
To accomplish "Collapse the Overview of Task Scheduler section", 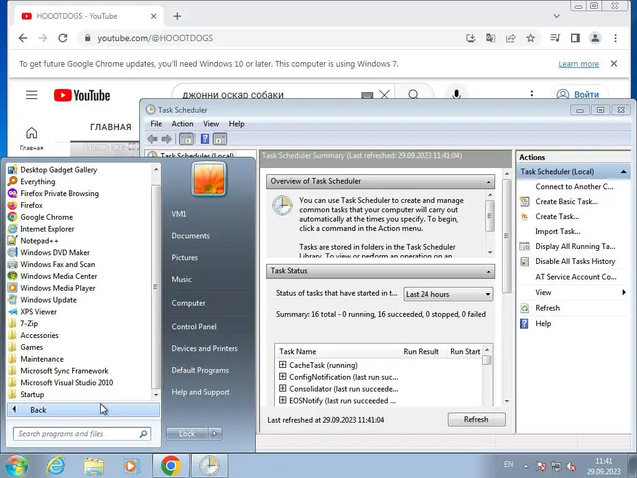I will pyautogui.click(x=488, y=182).
